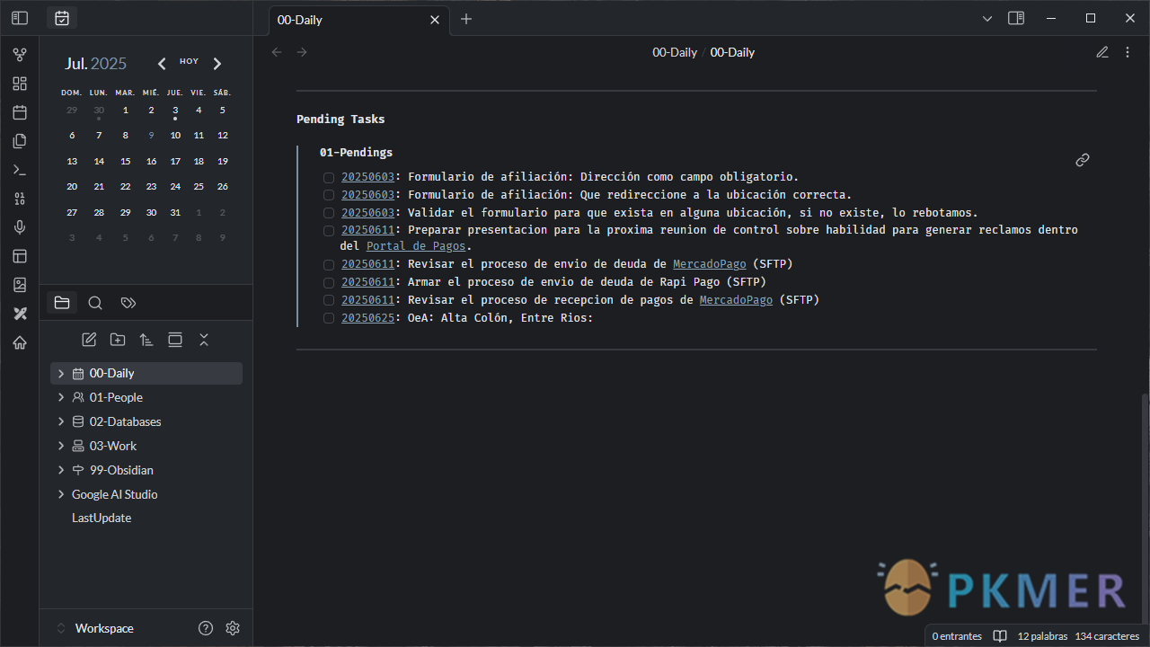
Task: Toggle the right sidebar panel icon
Action: pyautogui.click(x=1016, y=18)
